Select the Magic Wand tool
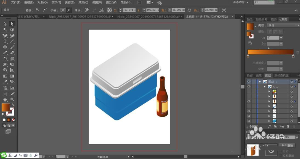 5,30
